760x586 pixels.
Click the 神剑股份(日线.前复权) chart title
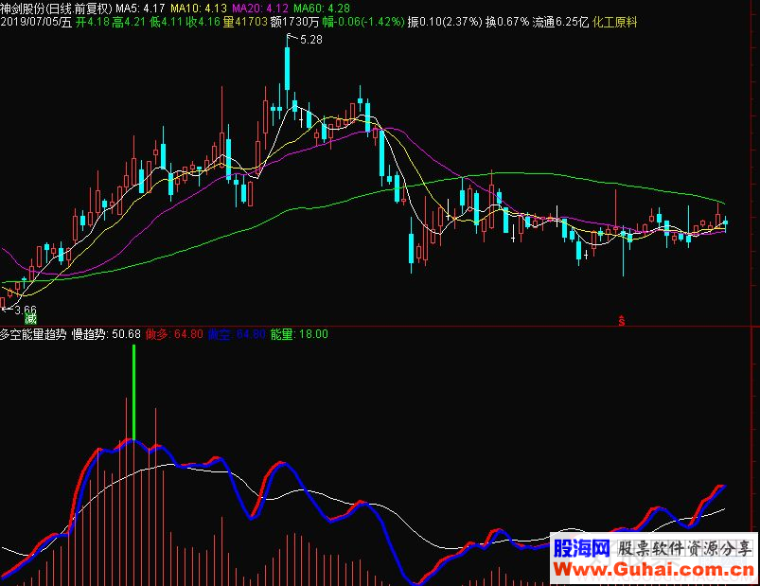click(x=56, y=9)
